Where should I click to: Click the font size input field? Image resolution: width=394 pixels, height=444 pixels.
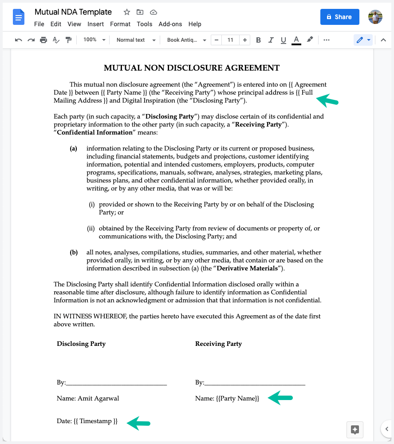click(x=230, y=40)
